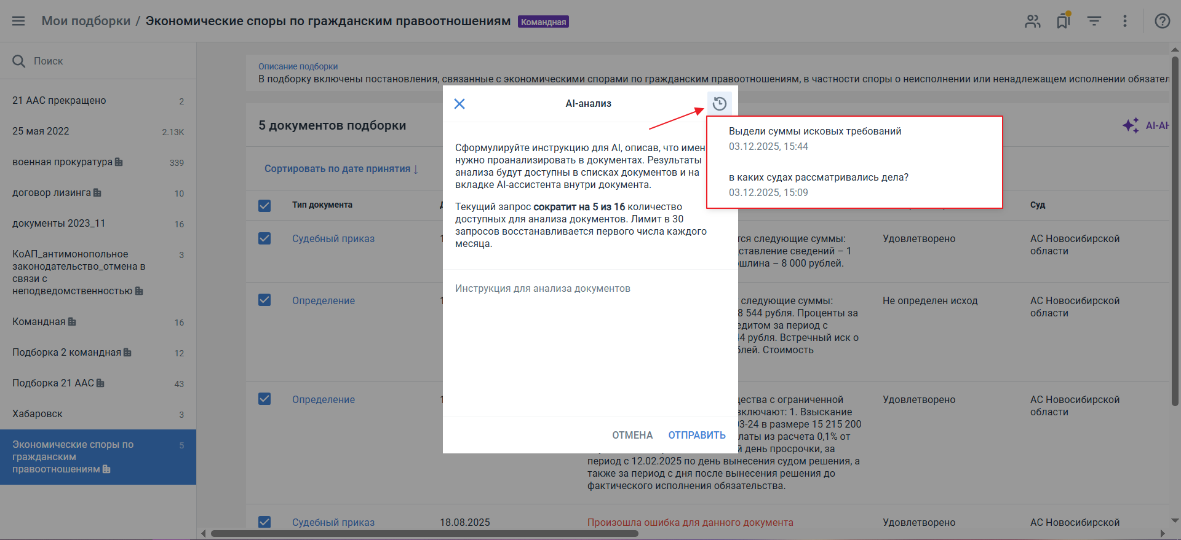Close the AI-анализ dialog with X
1181x540 pixels.
[x=459, y=104]
